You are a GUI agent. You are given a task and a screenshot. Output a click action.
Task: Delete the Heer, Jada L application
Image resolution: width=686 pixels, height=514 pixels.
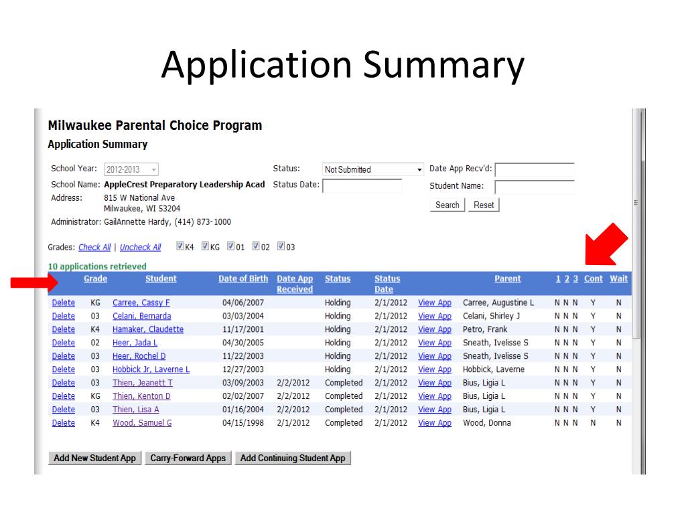coord(64,343)
